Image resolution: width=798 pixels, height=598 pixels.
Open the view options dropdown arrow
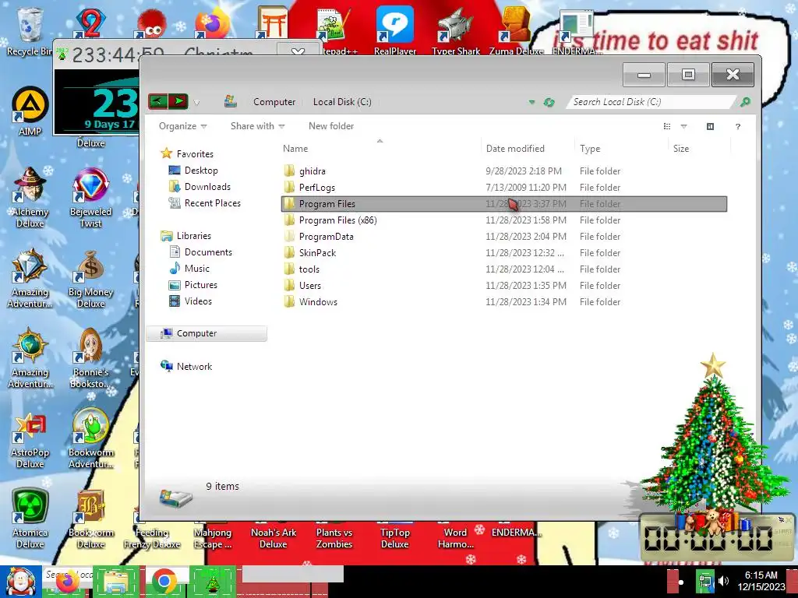pyautogui.click(x=684, y=126)
